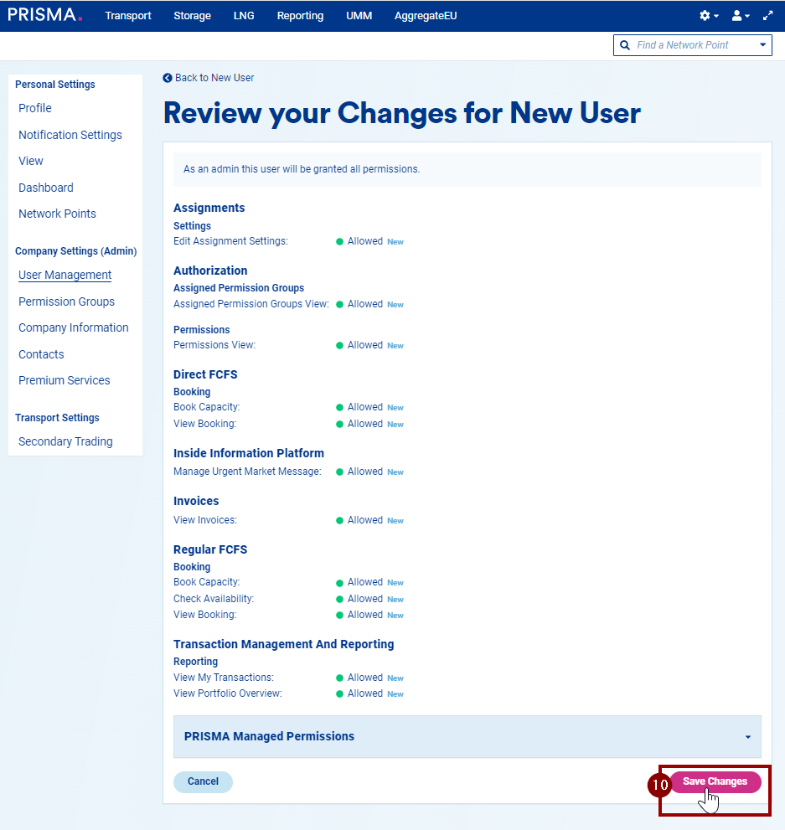This screenshot has width=785, height=830.
Task: Open the Transport menu
Action: [x=128, y=16]
